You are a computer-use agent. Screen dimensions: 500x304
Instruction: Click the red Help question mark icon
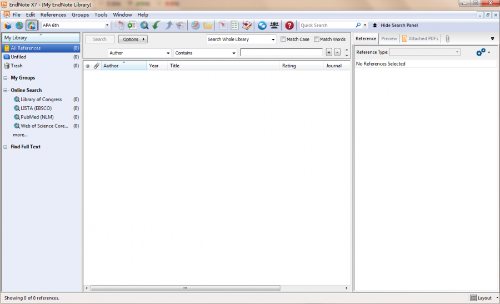(289, 25)
